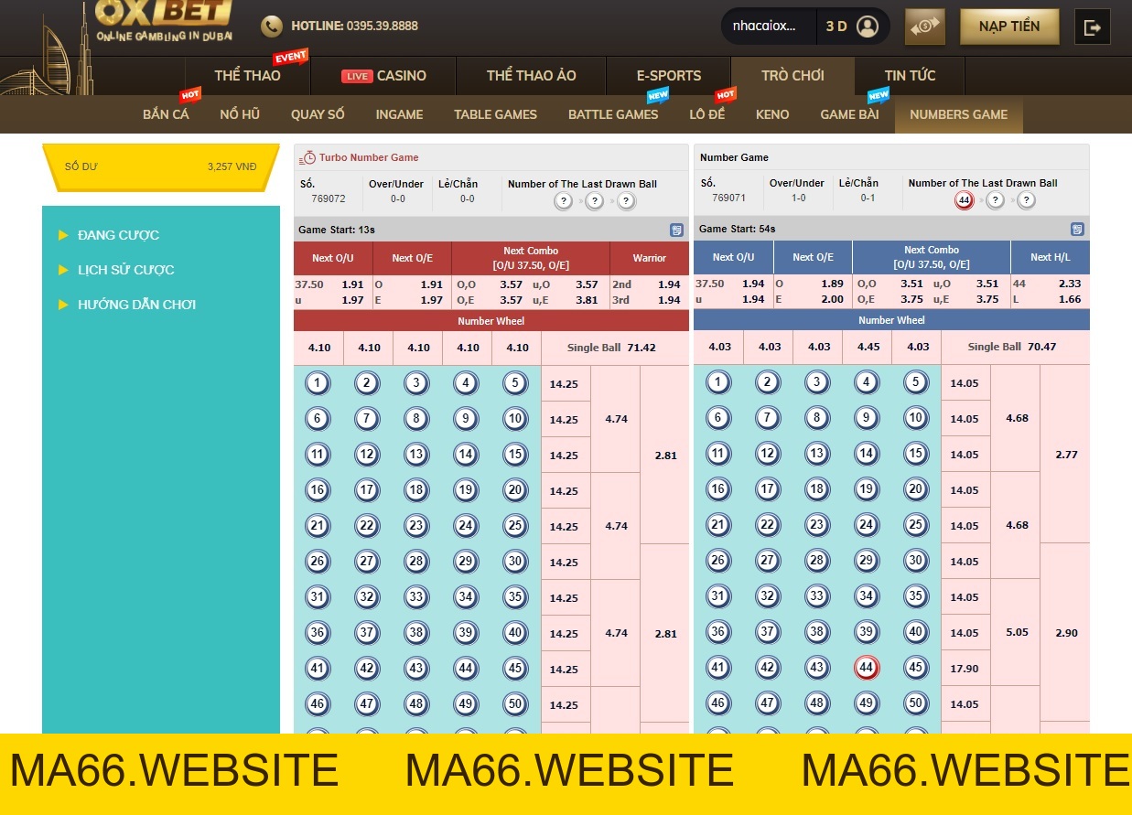Switch to QUAY SỐ tab
1132x815 pixels.
click(318, 114)
